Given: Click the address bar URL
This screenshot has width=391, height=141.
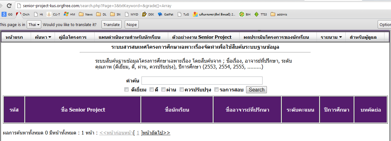Looking at the screenshot, I should click(97, 6).
